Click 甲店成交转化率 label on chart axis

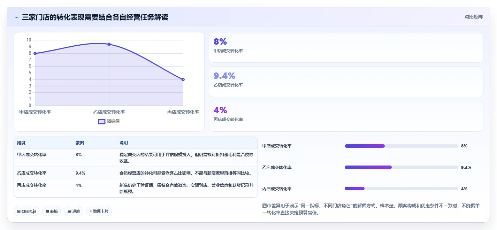click(x=35, y=112)
